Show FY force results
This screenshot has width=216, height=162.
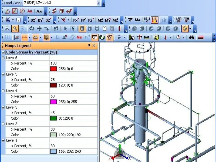(83, 20)
